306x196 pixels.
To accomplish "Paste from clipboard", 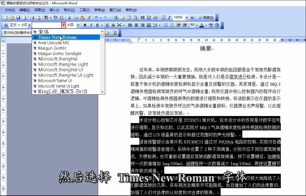I will point(82,18).
